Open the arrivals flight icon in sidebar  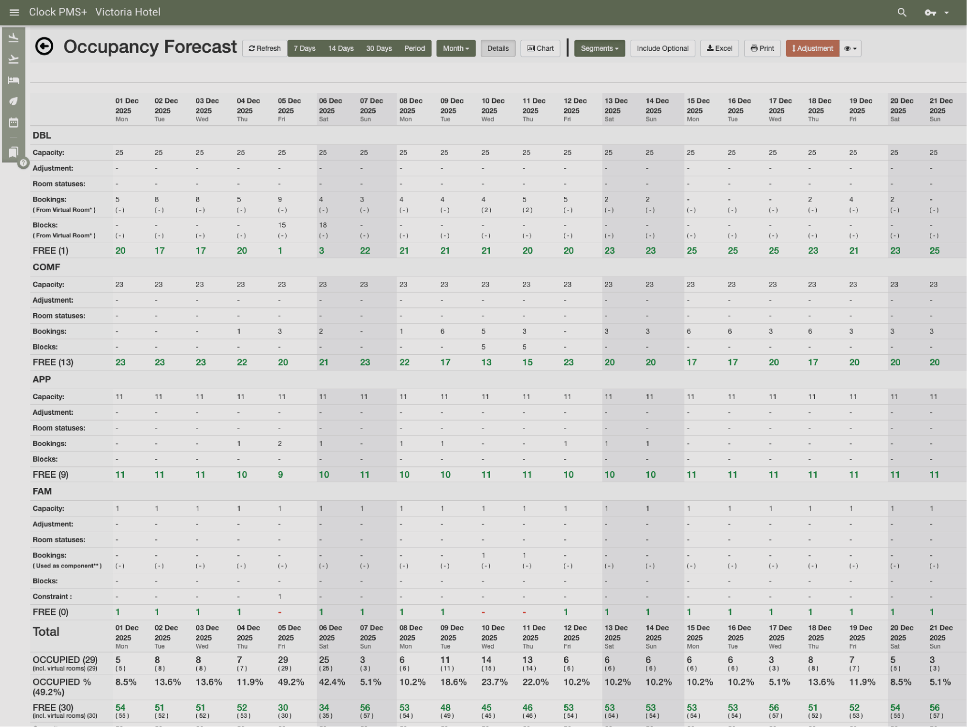tap(13, 37)
